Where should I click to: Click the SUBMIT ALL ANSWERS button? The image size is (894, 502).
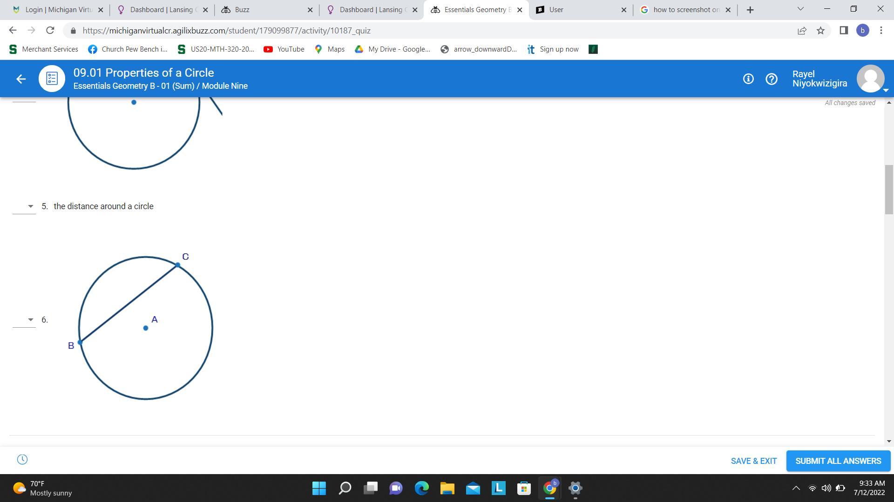pyautogui.click(x=838, y=460)
